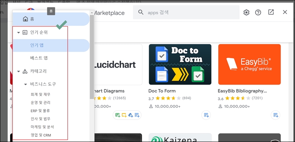
Task: Open Marketplace in a new window icon
Action: point(271,12)
